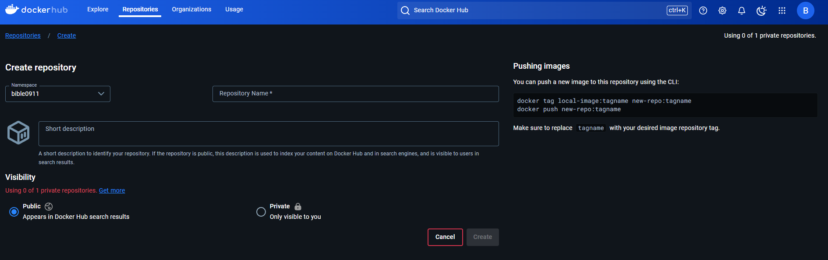Click the Create breadcrumb link
The width and height of the screenshot is (828, 260).
(67, 35)
